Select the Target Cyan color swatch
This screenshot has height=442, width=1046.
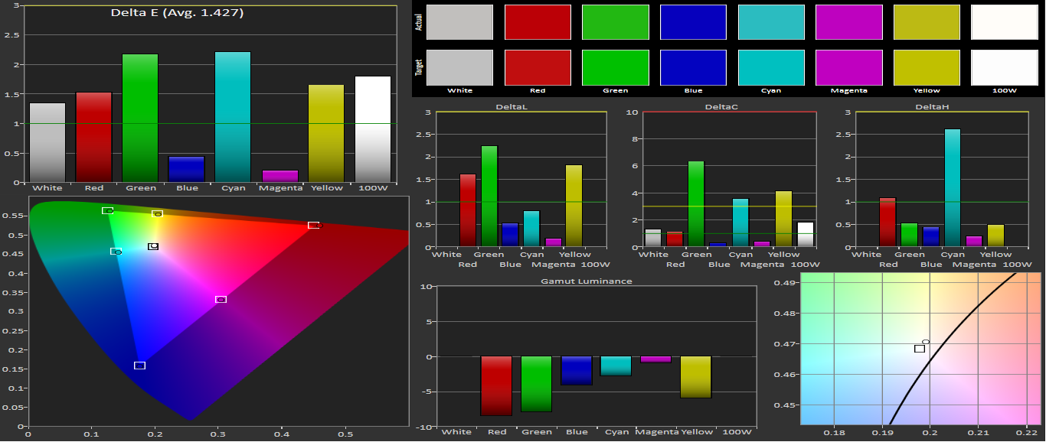(771, 67)
